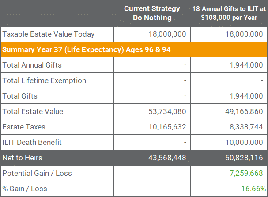Click the 43,568,448 Net to Heirs value
The width and height of the screenshot is (268, 197).
[x=167, y=158]
